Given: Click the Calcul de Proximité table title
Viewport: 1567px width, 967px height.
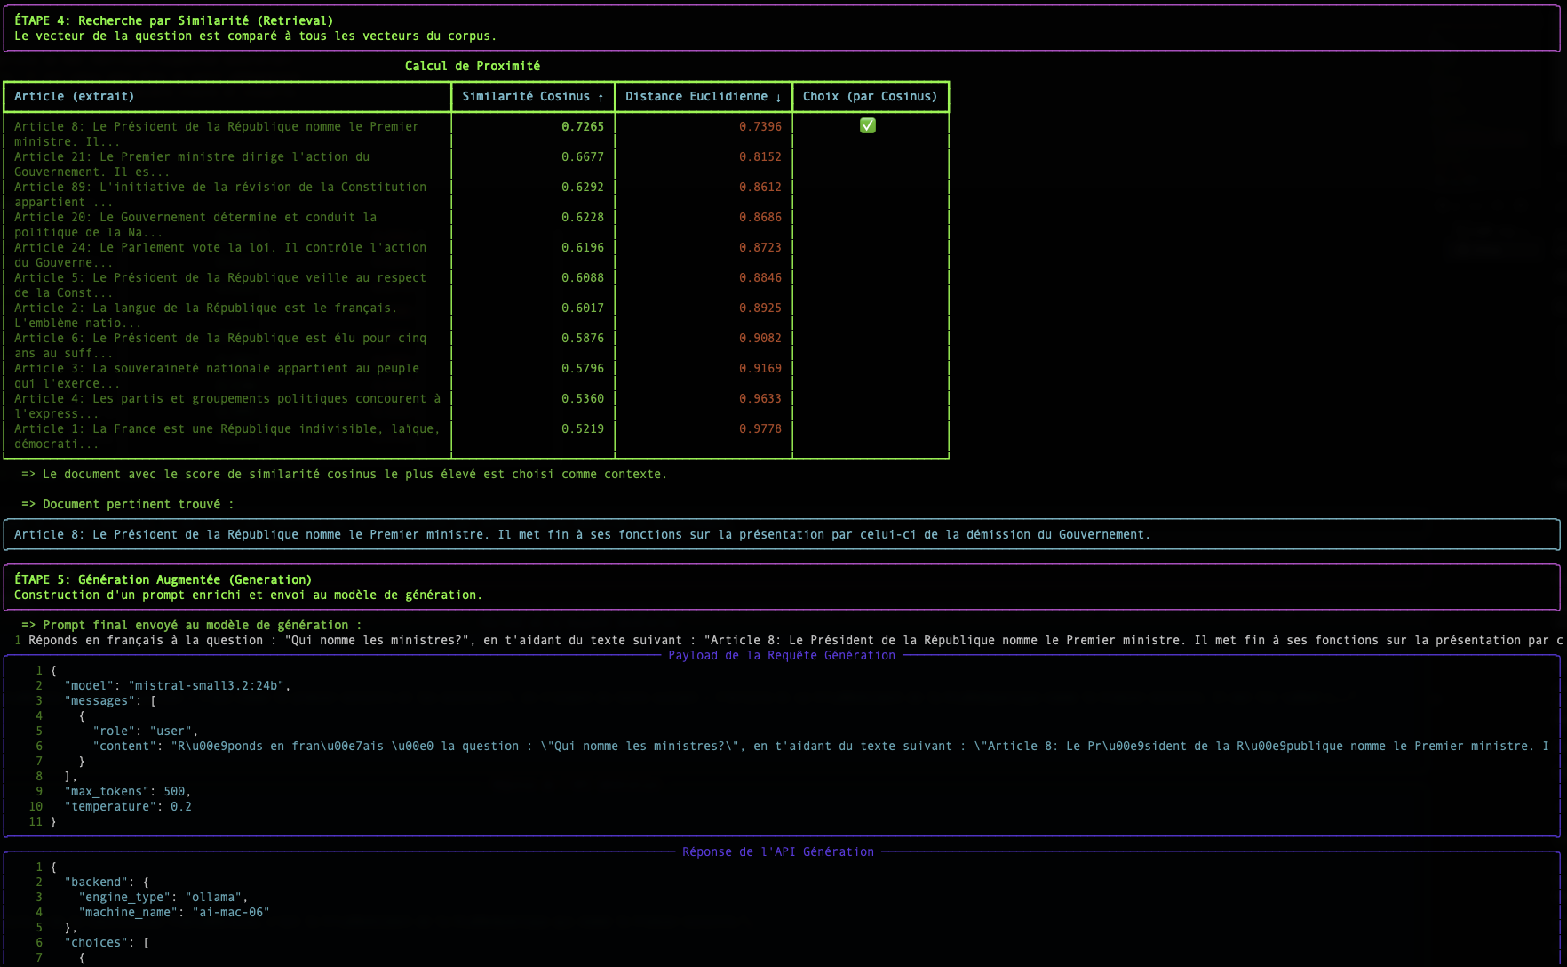Looking at the screenshot, I should click(x=472, y=66).
